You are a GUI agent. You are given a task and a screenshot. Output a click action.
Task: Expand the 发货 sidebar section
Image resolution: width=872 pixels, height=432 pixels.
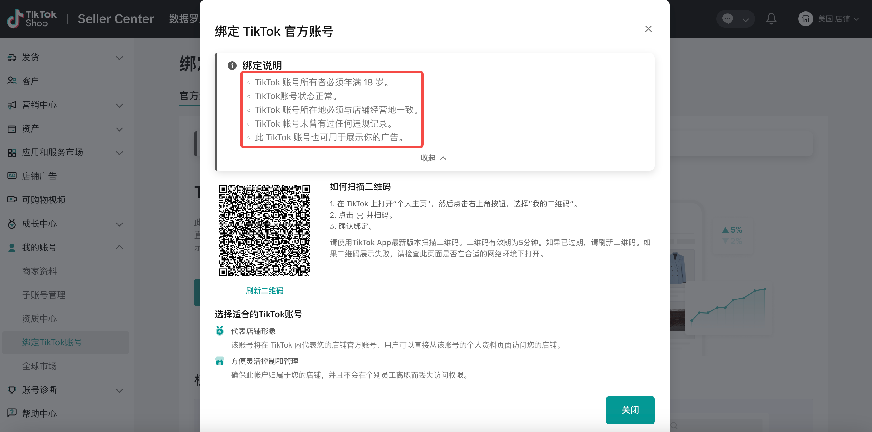click(x=119, y=58)
